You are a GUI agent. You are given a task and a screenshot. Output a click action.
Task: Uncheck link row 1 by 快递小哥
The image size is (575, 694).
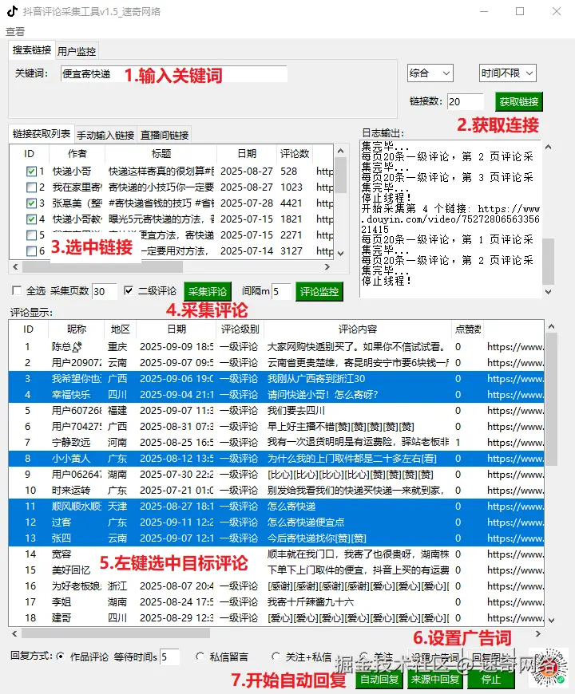coord(31,172)
